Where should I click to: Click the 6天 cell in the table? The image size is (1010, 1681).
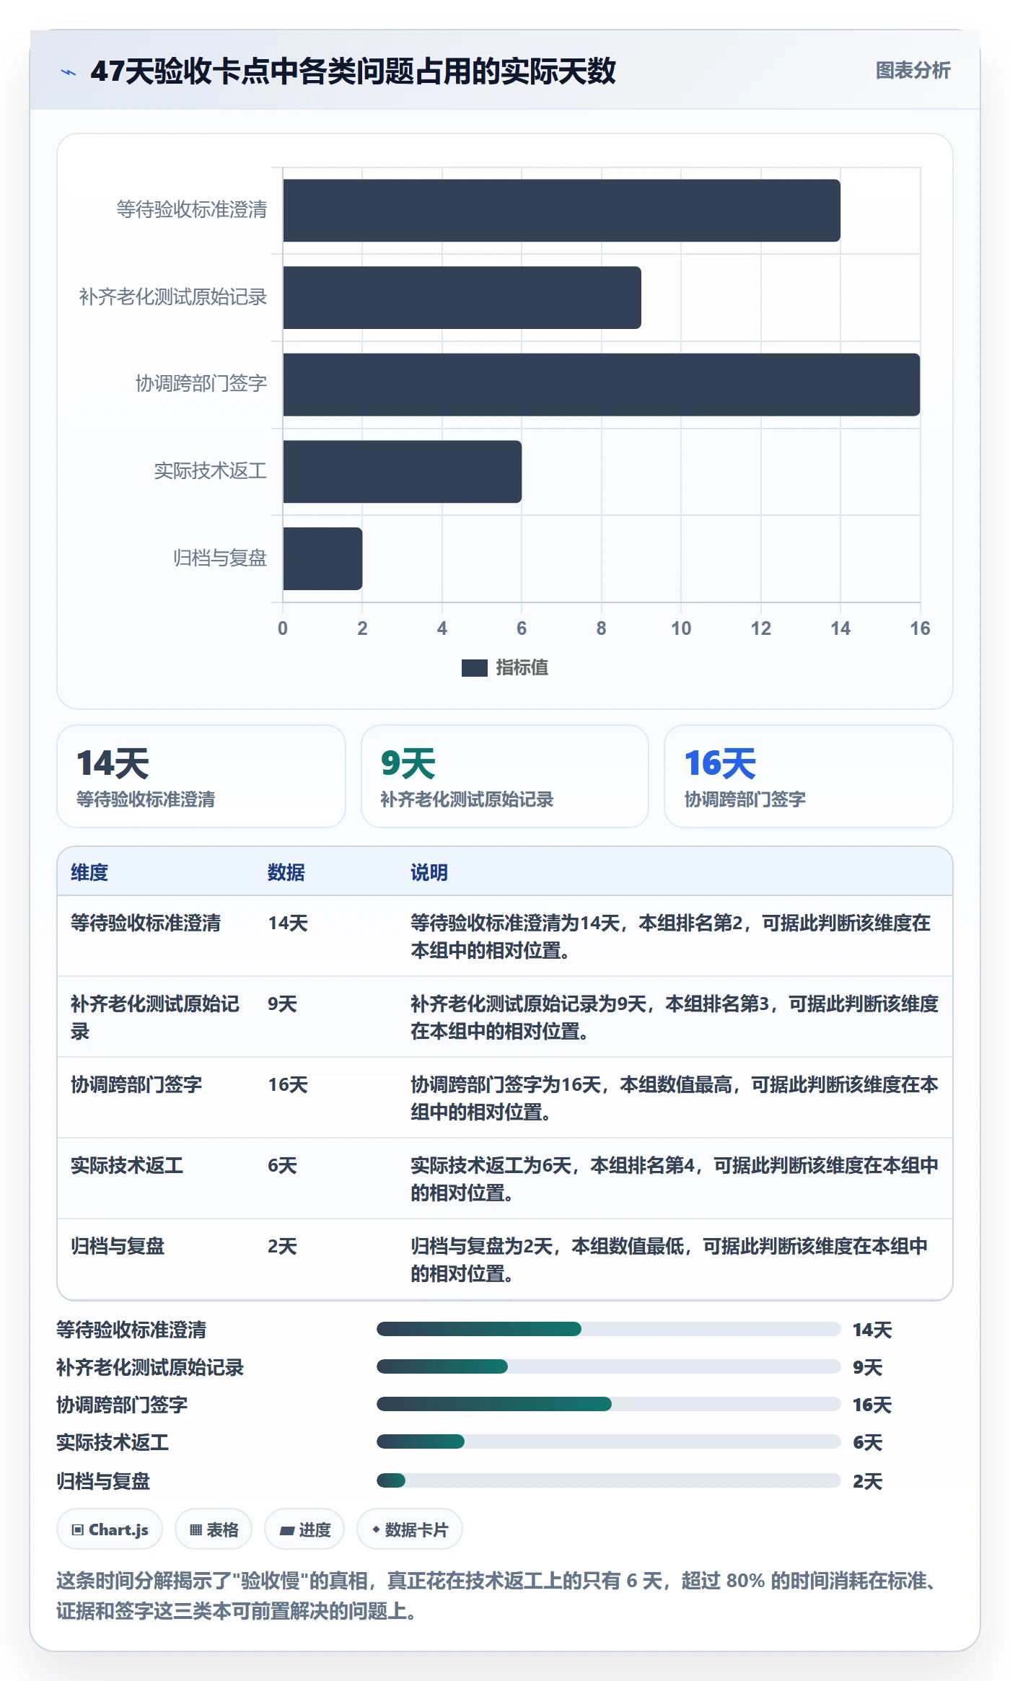(x=282, y=1165)
